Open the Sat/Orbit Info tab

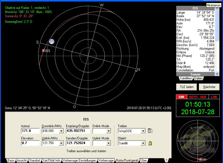pyautogui.click(x=51, y=161)
